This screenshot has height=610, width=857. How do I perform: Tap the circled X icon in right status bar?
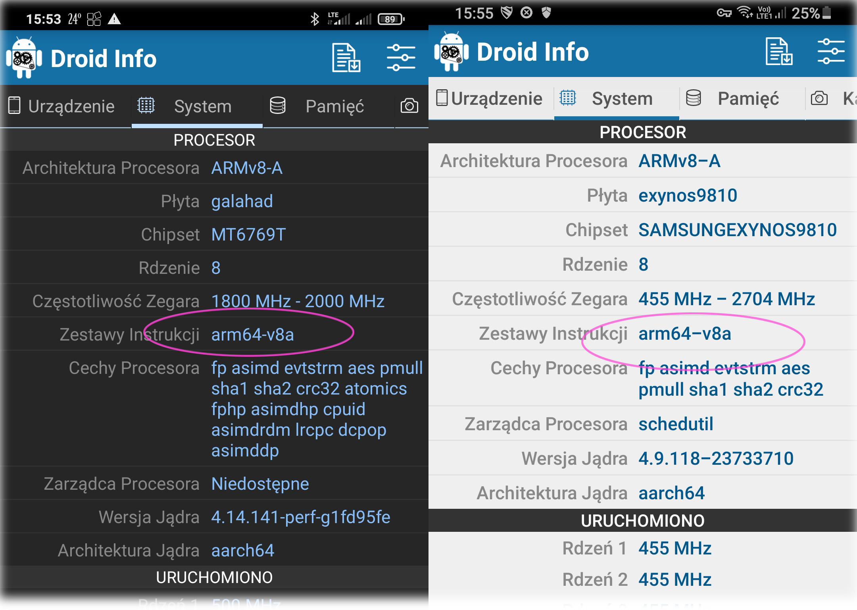coord(526,13)
